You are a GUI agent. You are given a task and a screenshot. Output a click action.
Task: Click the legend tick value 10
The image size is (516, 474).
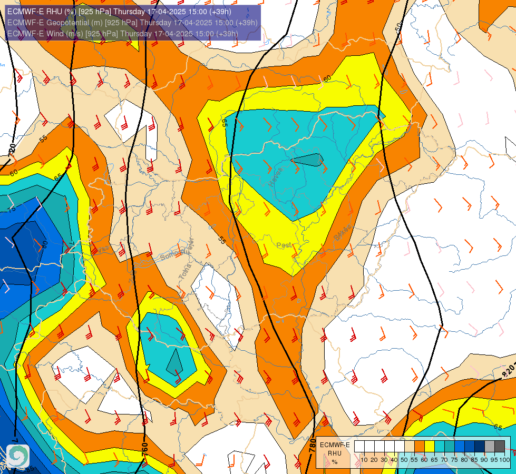[364, 460]
